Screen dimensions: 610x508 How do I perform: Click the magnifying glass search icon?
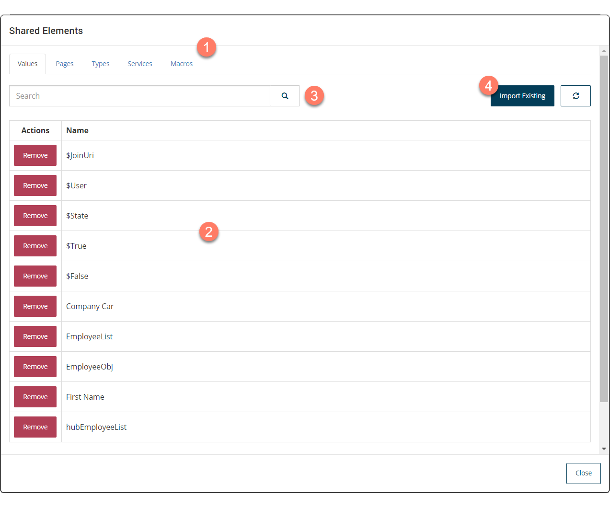coord(285,96)
